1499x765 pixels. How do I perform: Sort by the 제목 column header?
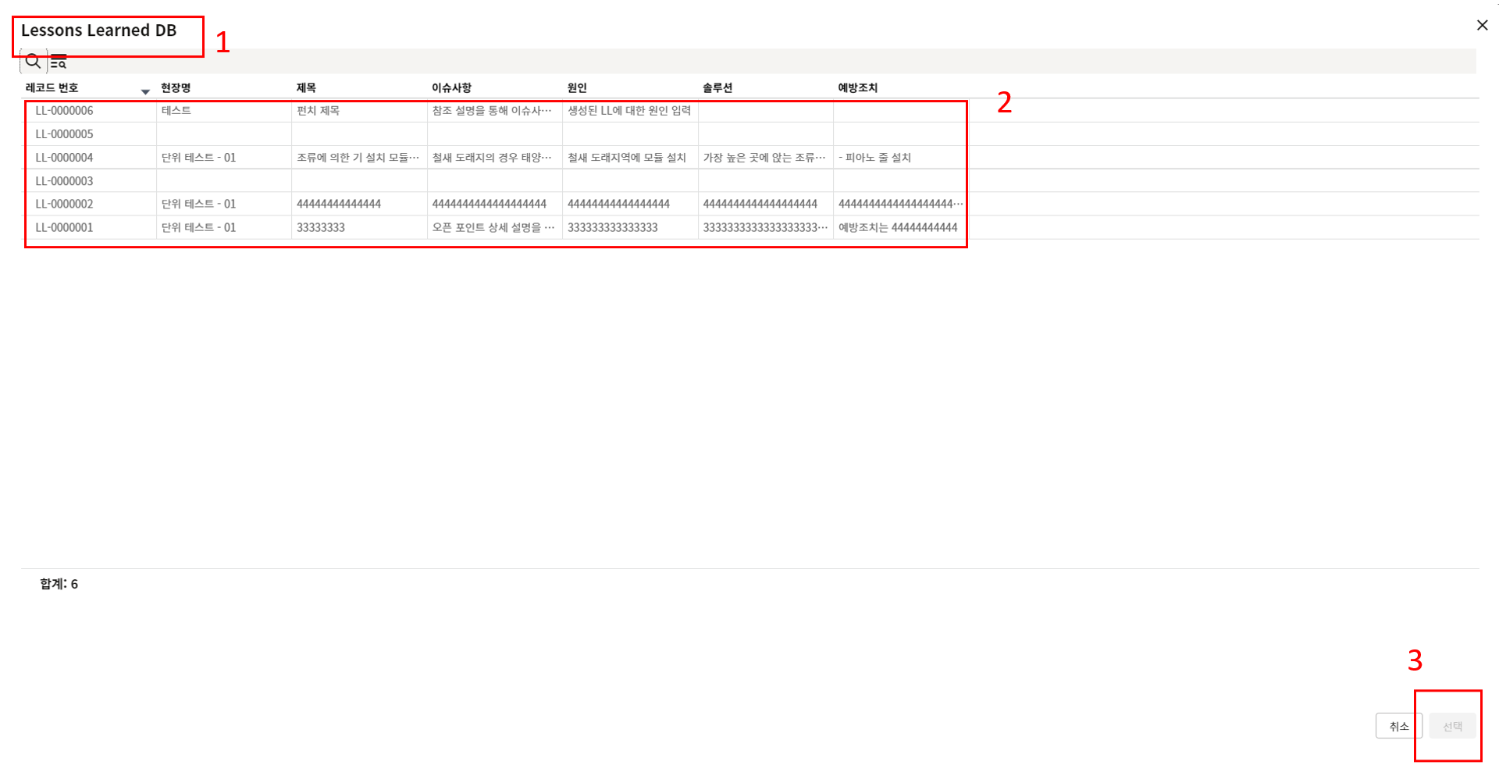pyautogui.click(x=306, y=87)
